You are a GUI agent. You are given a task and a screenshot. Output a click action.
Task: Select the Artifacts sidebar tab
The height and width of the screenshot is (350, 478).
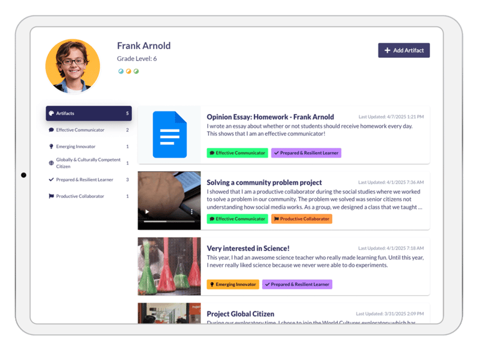(x=88, y=113)
